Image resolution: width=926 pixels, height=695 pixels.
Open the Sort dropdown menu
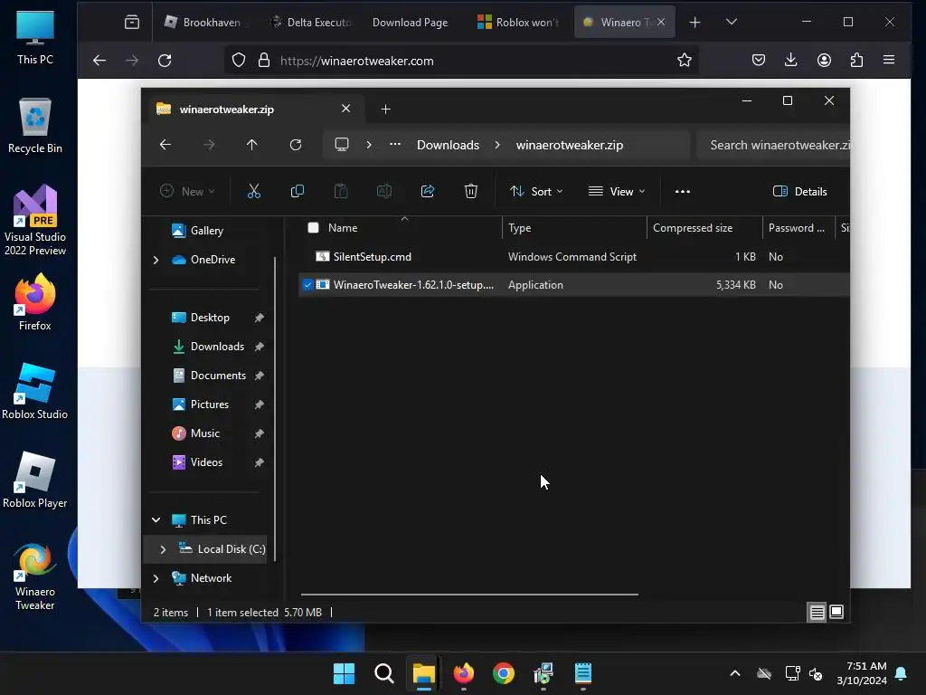pyautogui.click(x=536, y=192)
